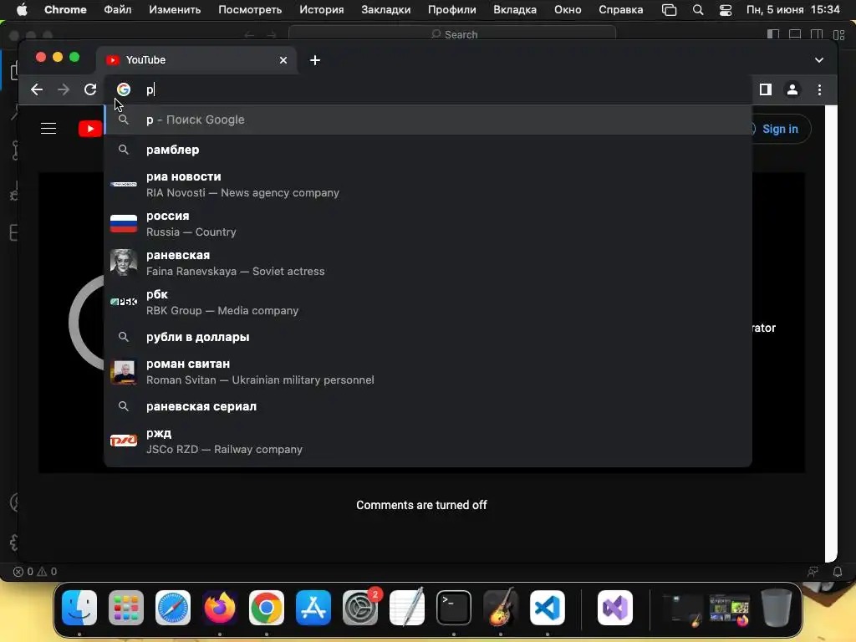
Task: Close the YouTube tab
Action: coord(283,60)
